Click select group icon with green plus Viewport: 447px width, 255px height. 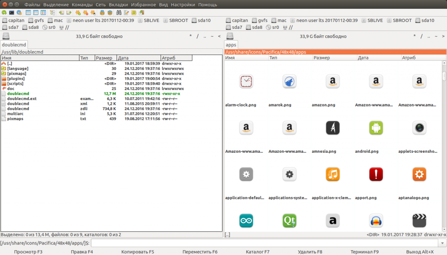(x=78, y=13)
